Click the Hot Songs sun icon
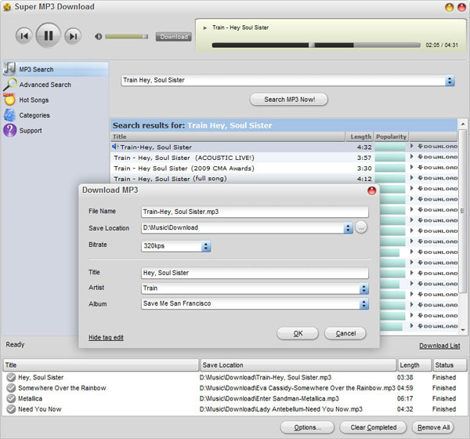The image size is (470, 439). (x=9, y=100)
